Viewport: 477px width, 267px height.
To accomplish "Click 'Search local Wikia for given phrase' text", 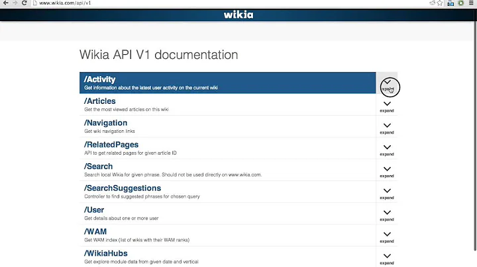I will coord(173,174).
